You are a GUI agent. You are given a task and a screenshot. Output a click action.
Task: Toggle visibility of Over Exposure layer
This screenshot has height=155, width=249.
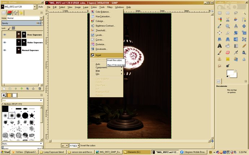(5, 35)
